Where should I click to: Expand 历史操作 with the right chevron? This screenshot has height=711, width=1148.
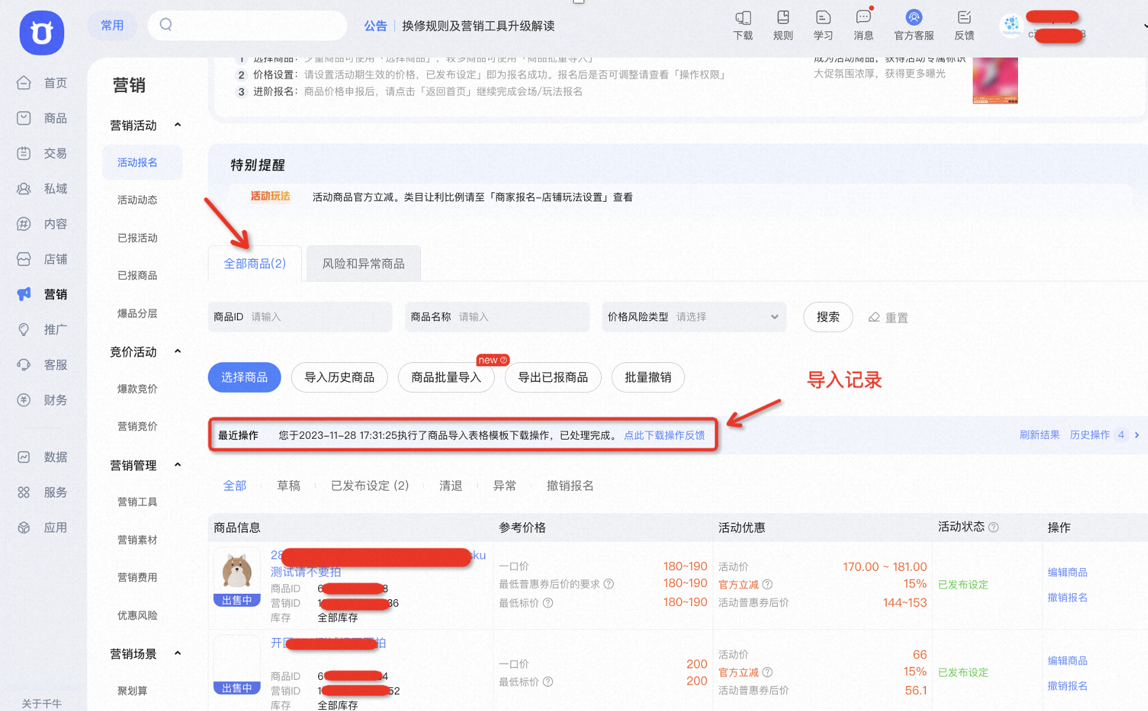pyautogui.click(x=1137, y=435)
